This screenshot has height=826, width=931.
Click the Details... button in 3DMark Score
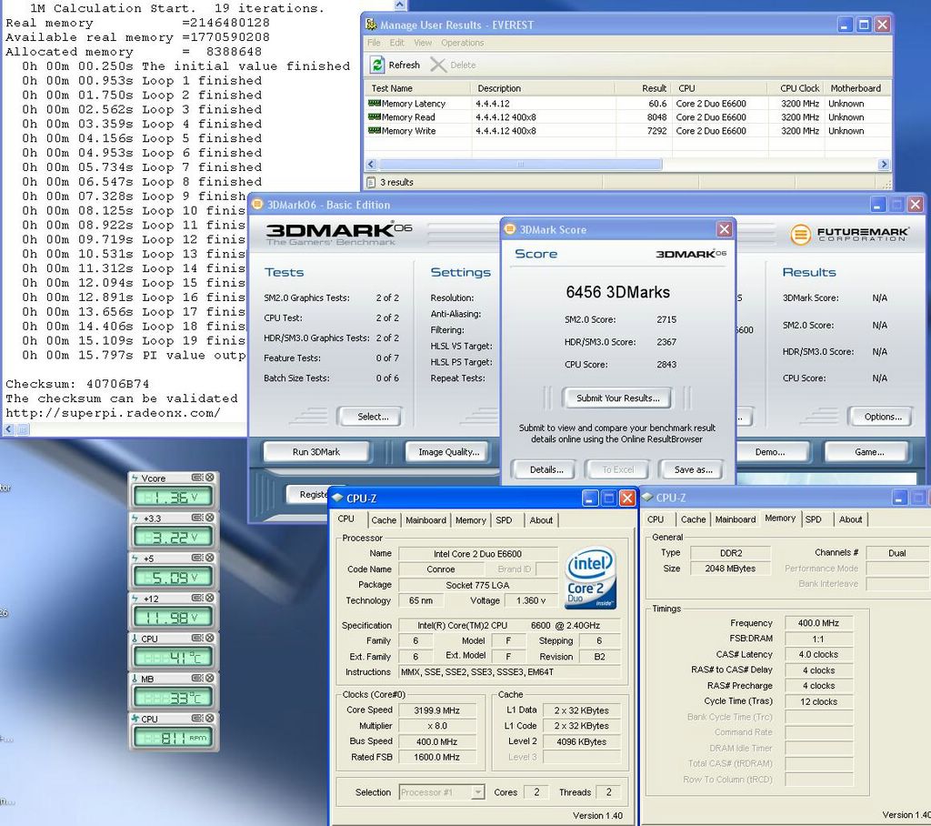(546, 469)
